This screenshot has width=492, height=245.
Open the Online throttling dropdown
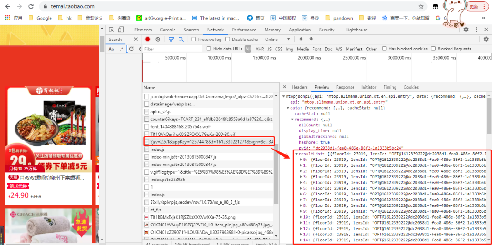tap(278, 40)
